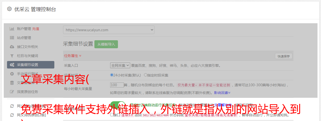Screen dimensions: 321x121
Task: Click the 采集入口 label
Action: tap(71, 65)
